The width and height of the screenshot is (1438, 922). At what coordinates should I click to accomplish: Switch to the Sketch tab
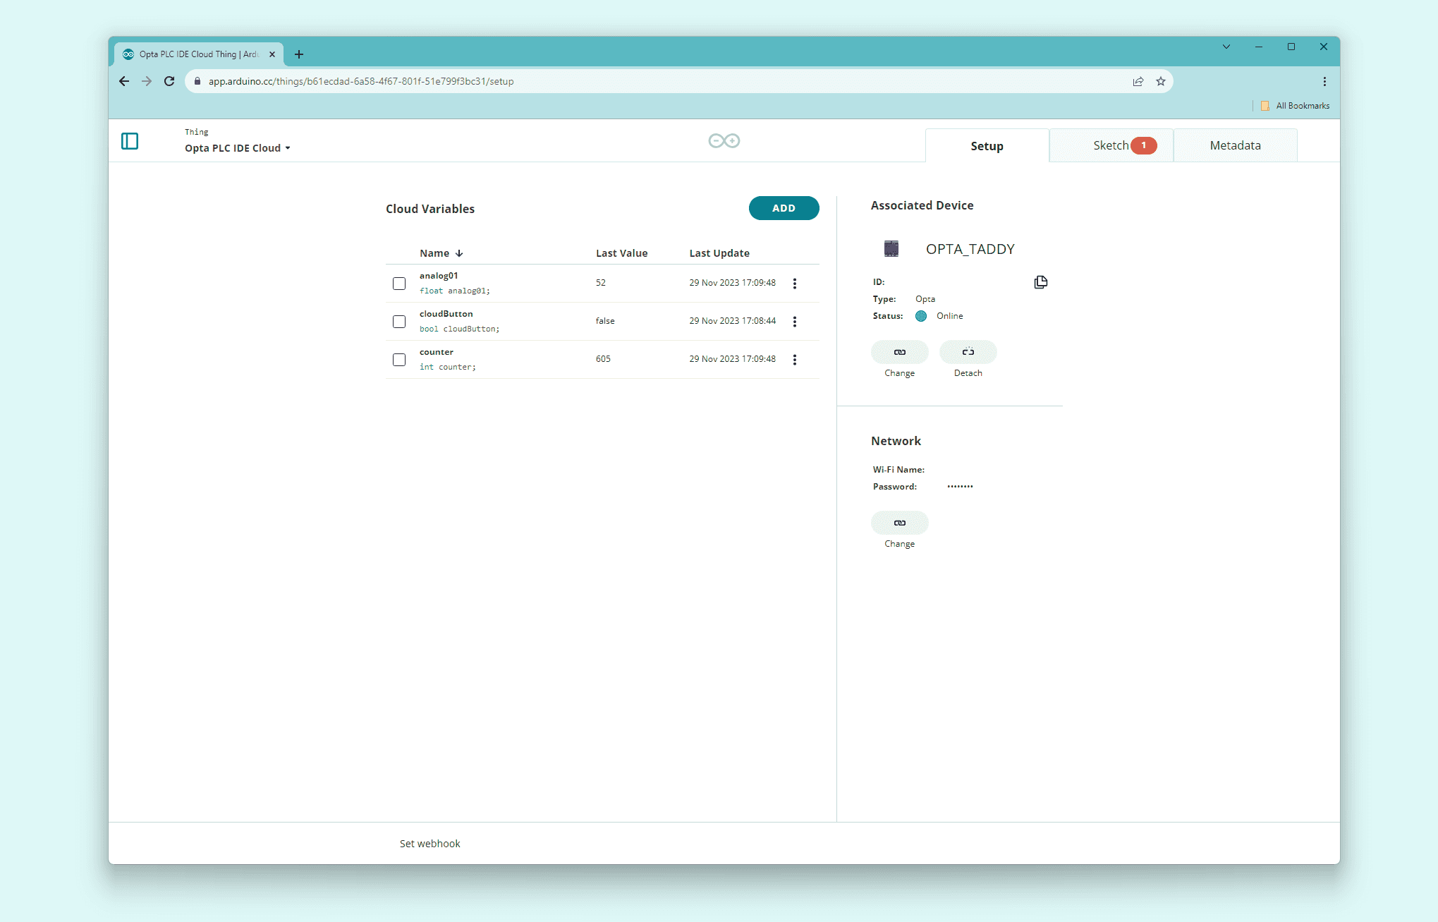click(1111, 145)
